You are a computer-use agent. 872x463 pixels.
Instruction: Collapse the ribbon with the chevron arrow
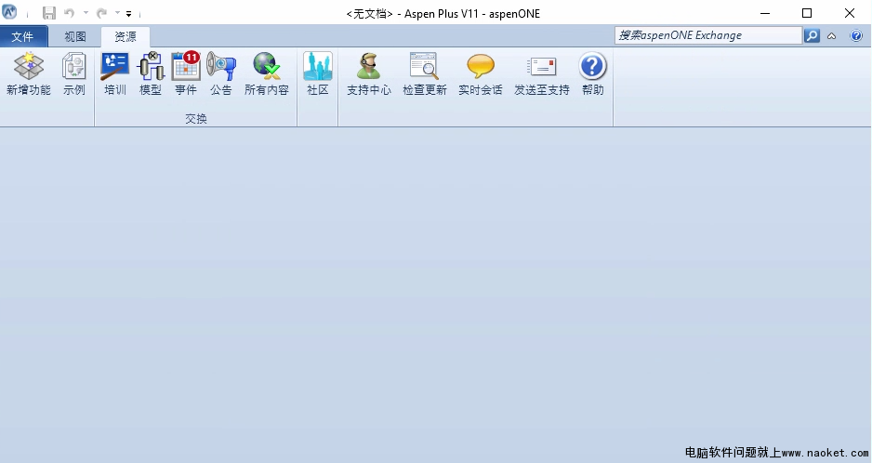tap(831, 36)
